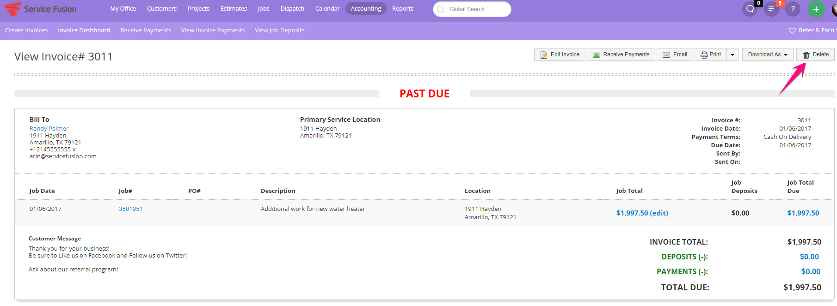Click the magnifier icon in Global Search
Viewport: 837px width, 306px height.
(x=441, y=9)
